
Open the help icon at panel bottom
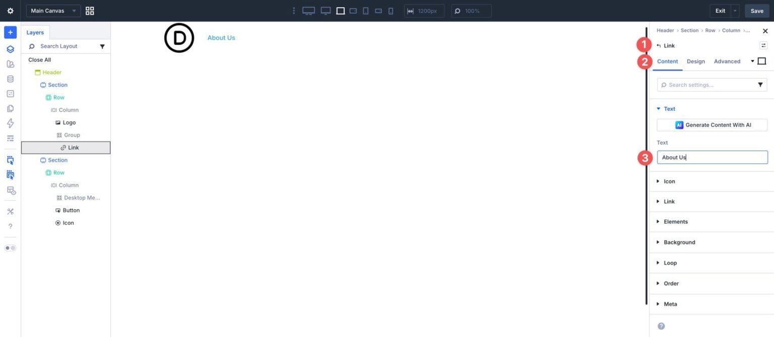coord(661,326)
